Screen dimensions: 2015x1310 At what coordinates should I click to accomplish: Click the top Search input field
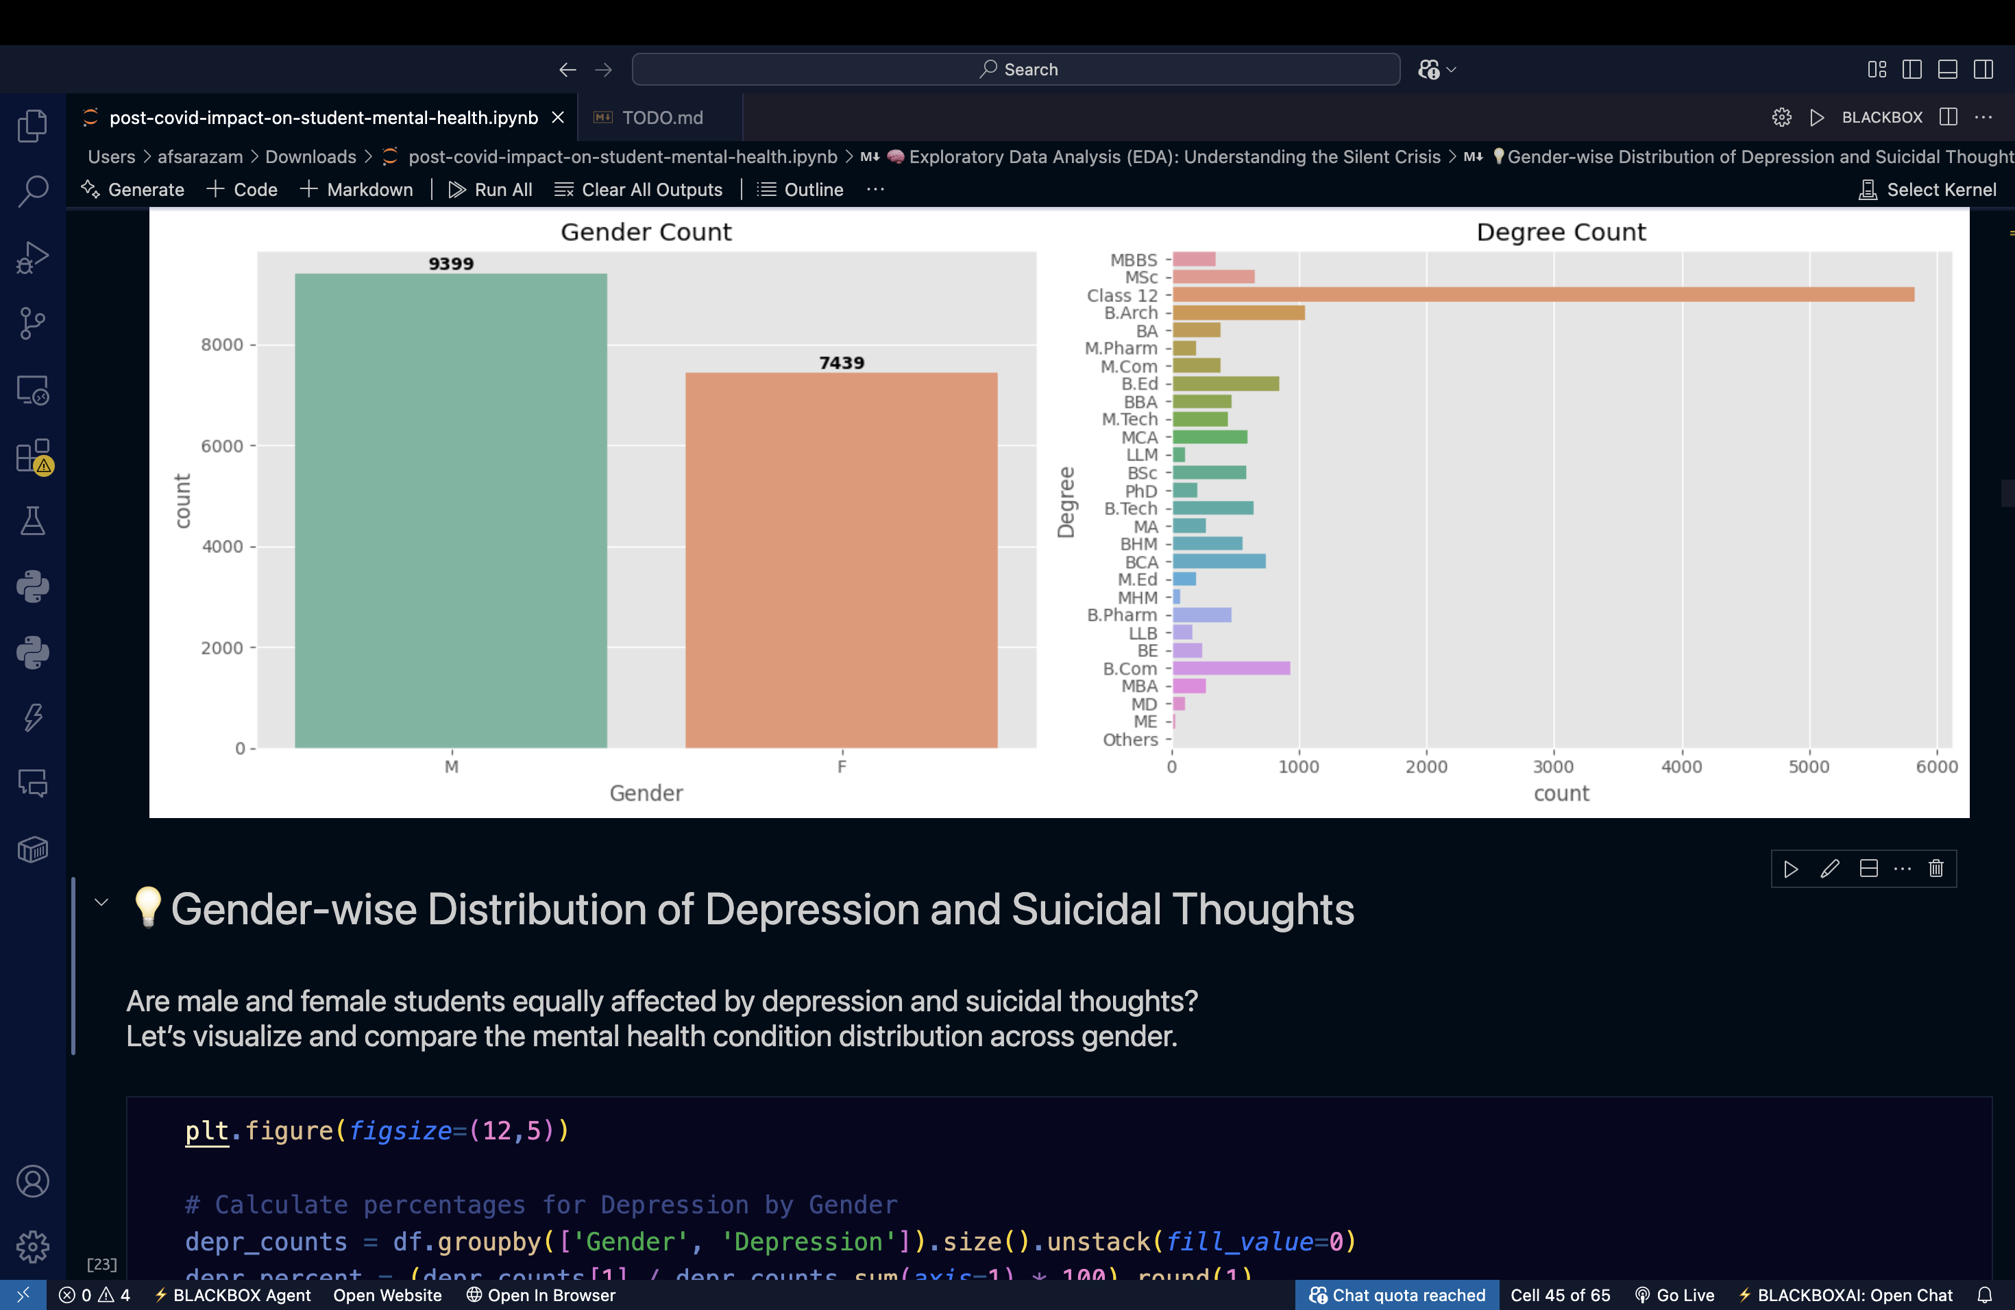tap(1016, 69)
